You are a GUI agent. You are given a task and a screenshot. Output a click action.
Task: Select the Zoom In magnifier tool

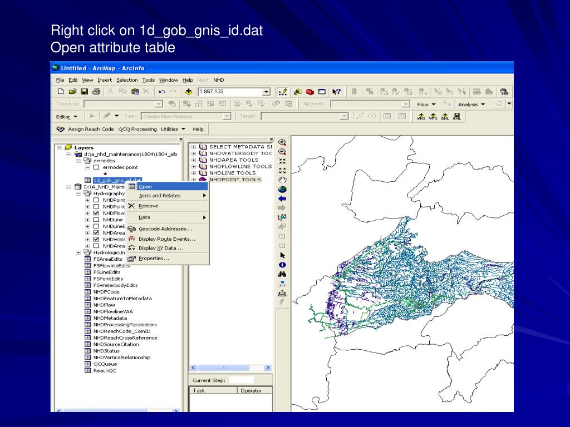[x=282, y=142]
